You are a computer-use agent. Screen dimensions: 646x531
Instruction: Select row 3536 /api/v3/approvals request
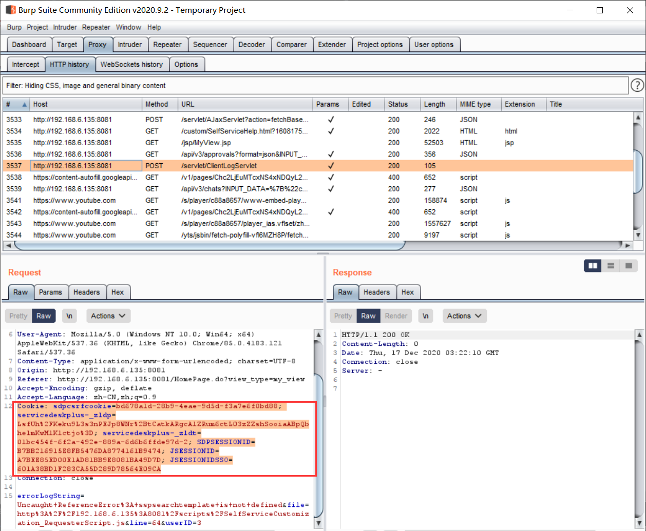pos(318,154)
